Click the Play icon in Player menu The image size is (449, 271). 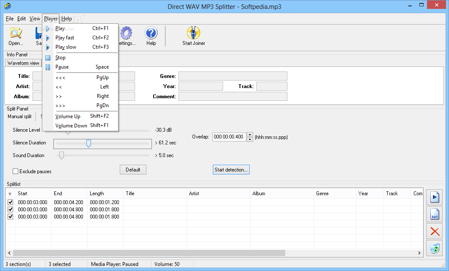[x=48, y=29]
